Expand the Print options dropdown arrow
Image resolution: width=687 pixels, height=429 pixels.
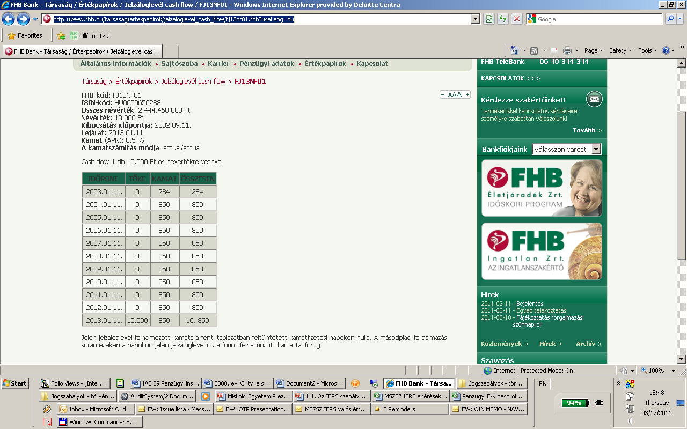coord(577,51)
